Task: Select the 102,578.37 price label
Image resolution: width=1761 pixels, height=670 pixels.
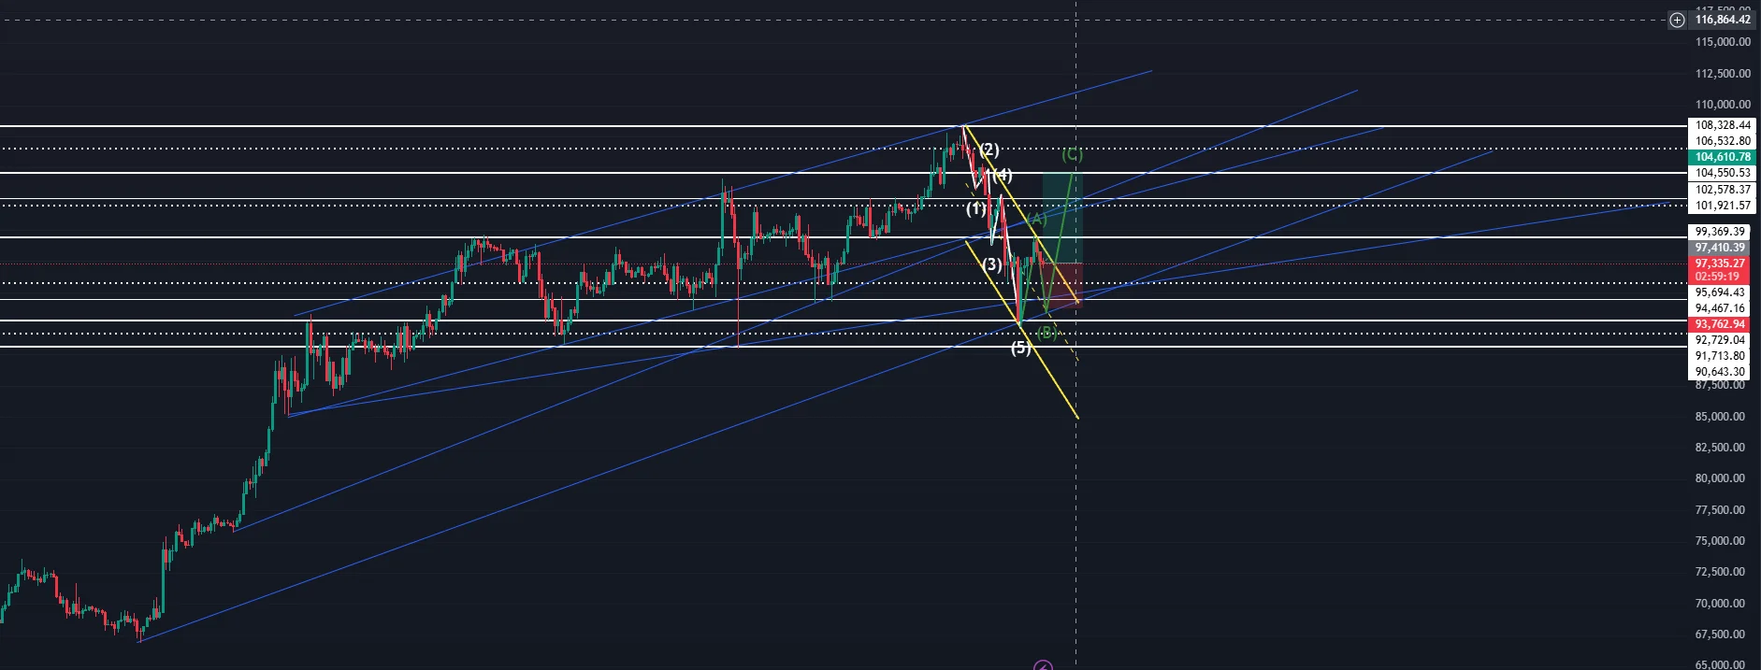Action: (1723, 190)
